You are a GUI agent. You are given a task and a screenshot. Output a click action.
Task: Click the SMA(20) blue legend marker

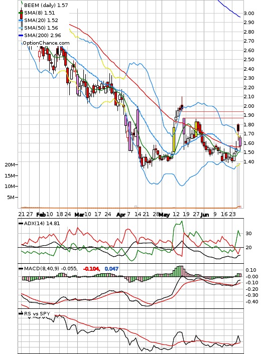tap(21, 21)
